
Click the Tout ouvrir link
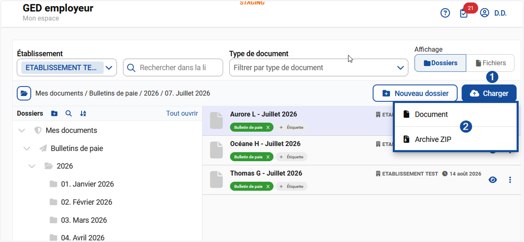click(182, 114)
